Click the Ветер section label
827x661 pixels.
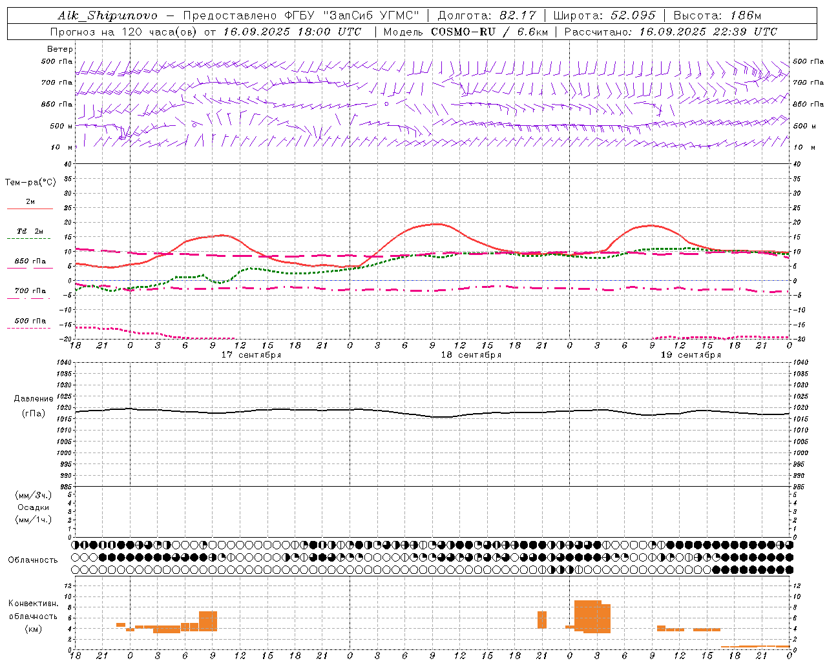[59, 49]
